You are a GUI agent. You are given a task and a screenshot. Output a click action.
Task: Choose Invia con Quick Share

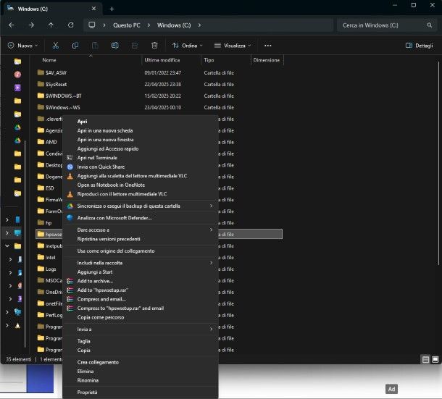tap(101, 167)
